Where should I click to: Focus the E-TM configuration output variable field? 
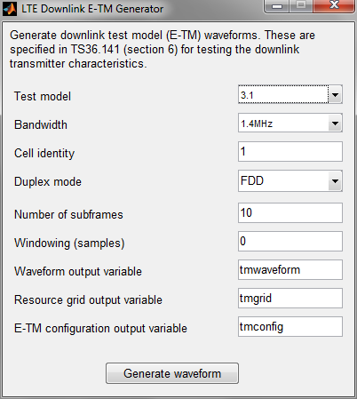click(290, 326)
